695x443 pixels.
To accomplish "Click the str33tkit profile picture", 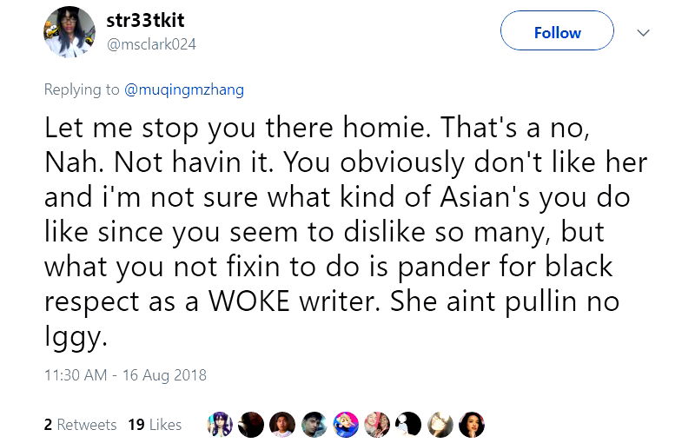I will pos(69,32).
